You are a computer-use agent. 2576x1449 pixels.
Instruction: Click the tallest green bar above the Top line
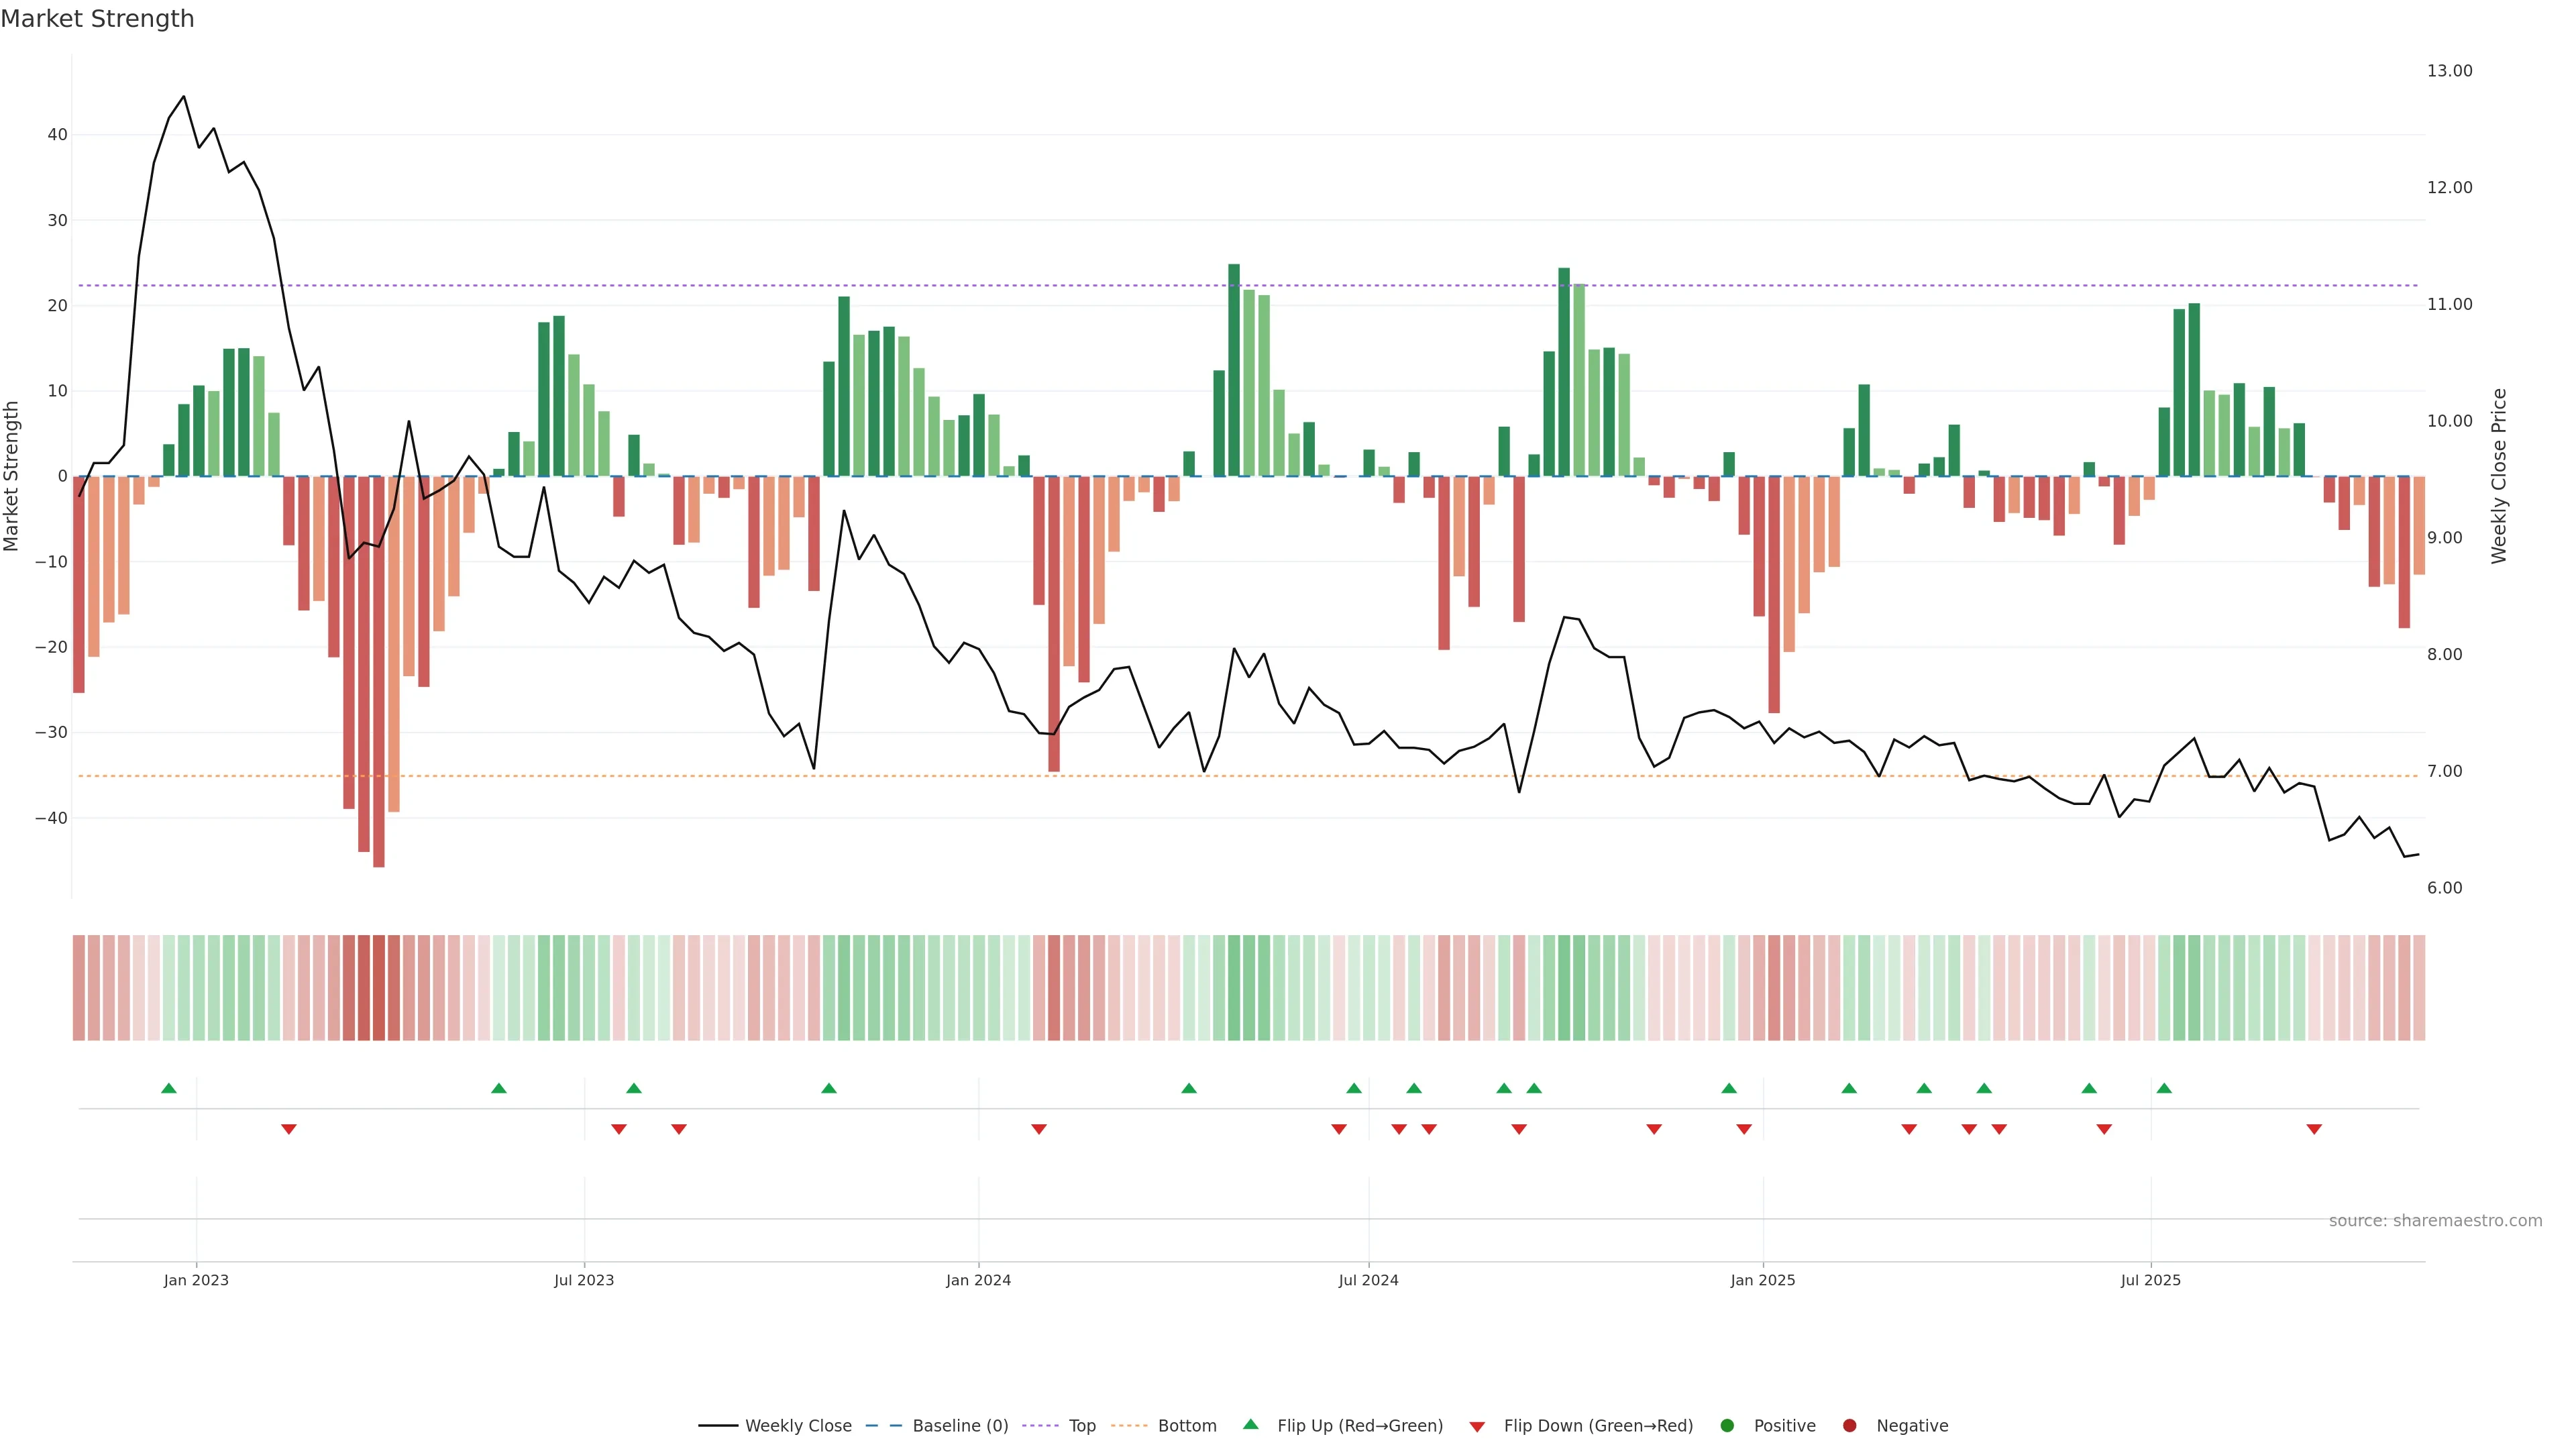(1234, 370)
